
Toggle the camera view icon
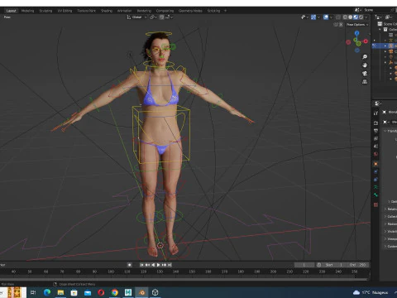[x=365, y=74]
